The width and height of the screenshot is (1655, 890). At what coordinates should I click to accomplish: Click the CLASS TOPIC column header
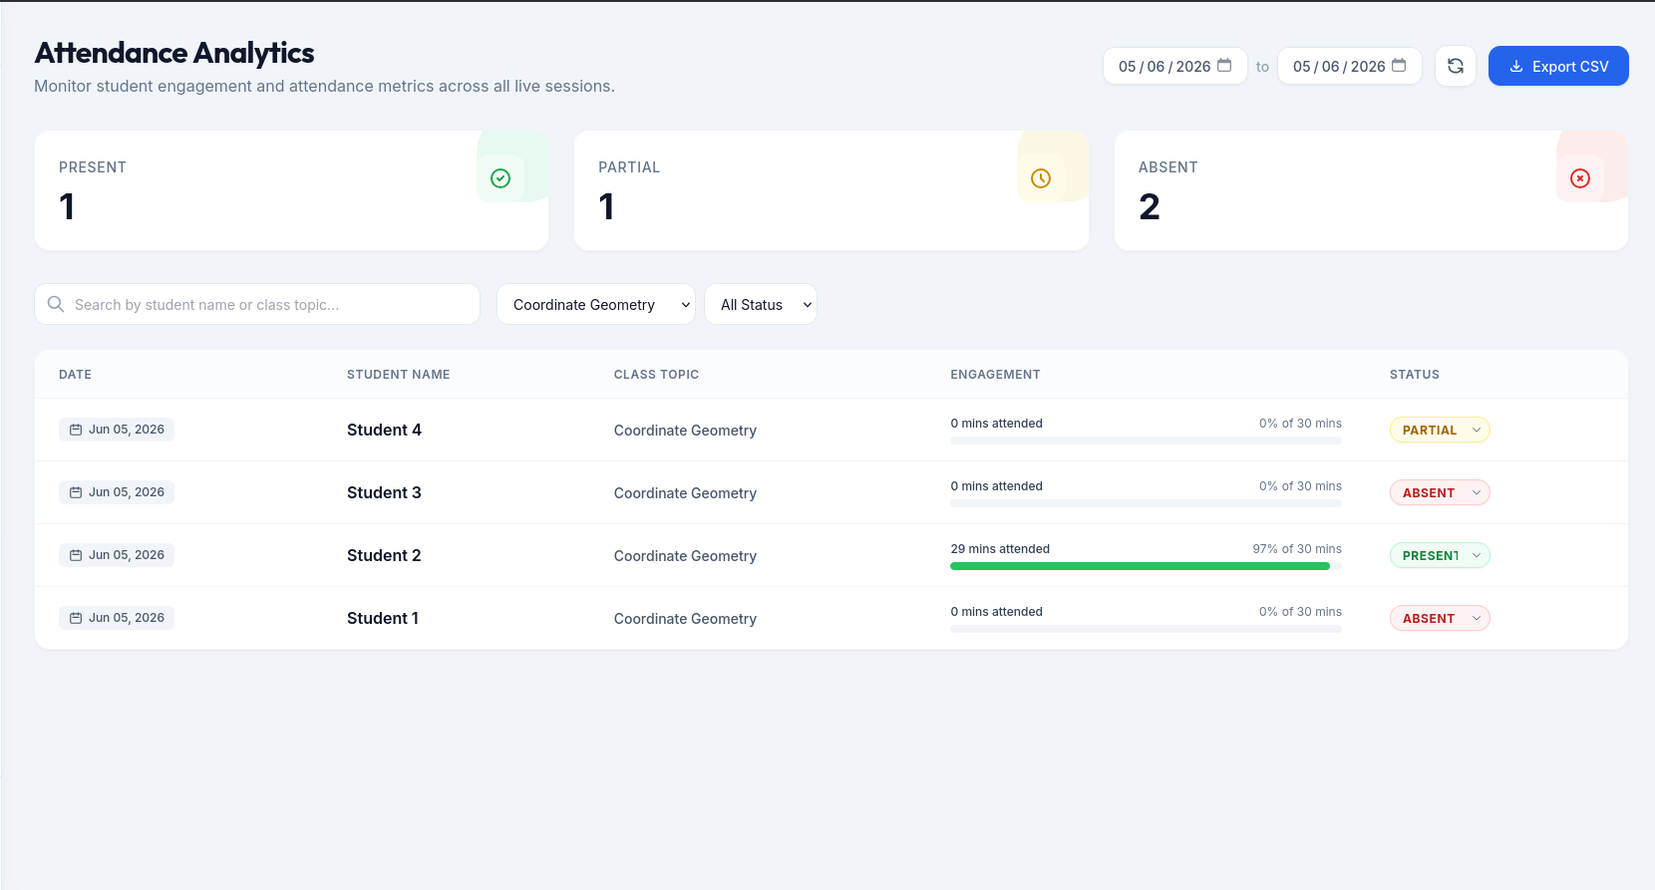656,375
